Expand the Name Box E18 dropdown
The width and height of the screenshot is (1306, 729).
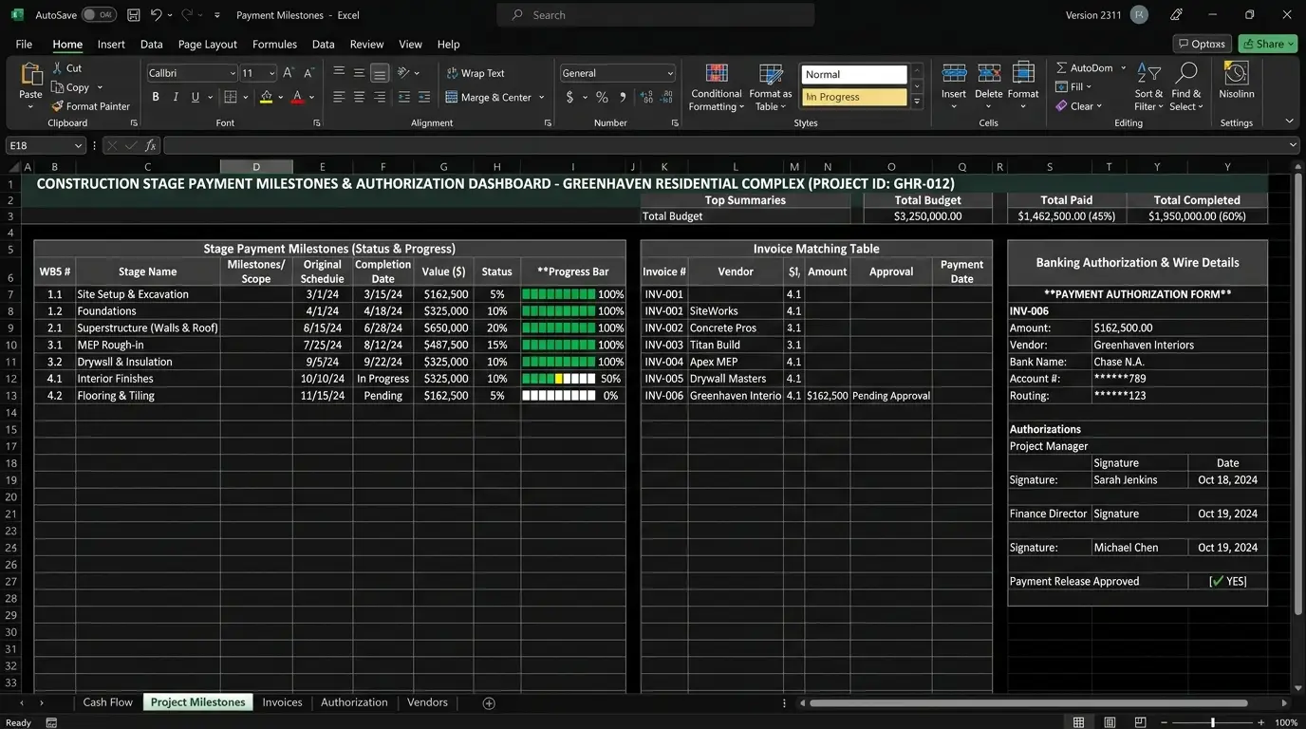point(78,145)
